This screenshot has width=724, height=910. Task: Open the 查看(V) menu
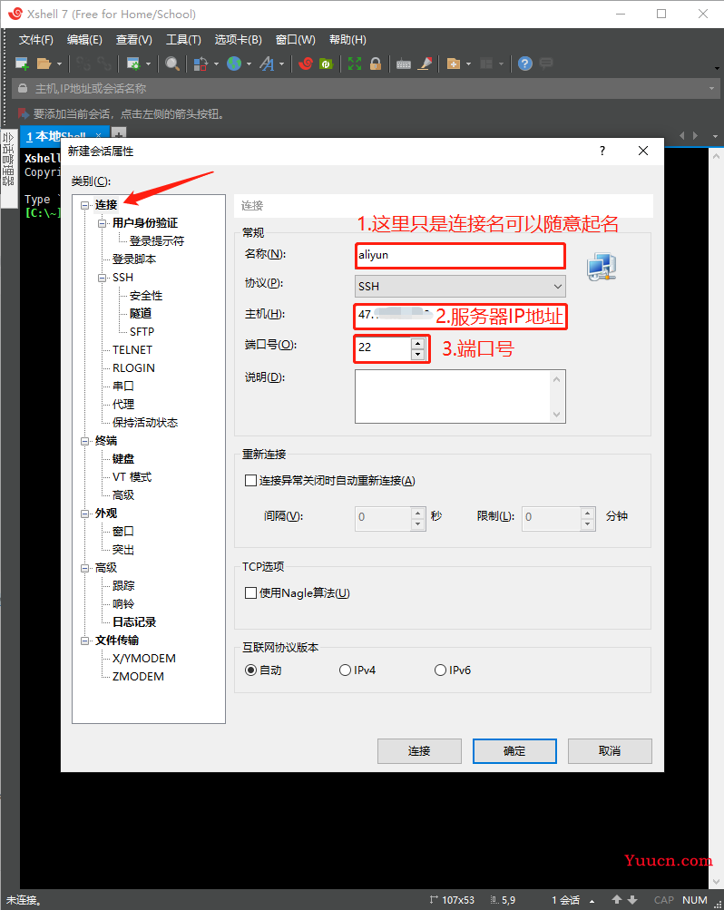pyautogui.click(x=134, y=39)
